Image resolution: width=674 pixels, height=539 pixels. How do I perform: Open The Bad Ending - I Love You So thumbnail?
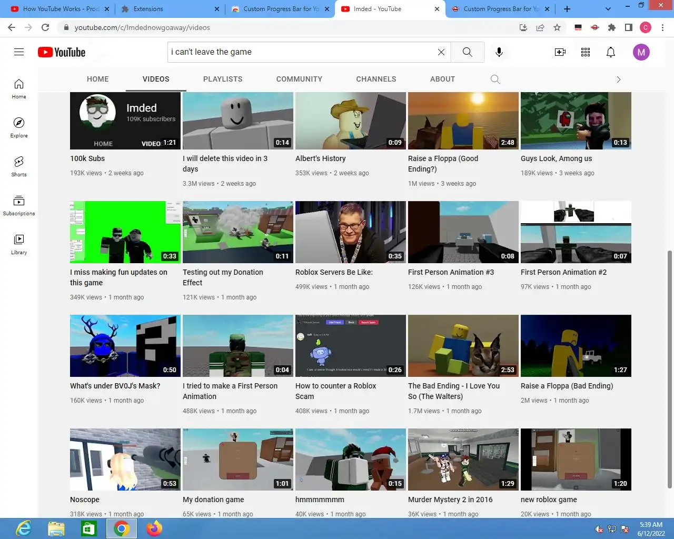[x=463, y=346]
